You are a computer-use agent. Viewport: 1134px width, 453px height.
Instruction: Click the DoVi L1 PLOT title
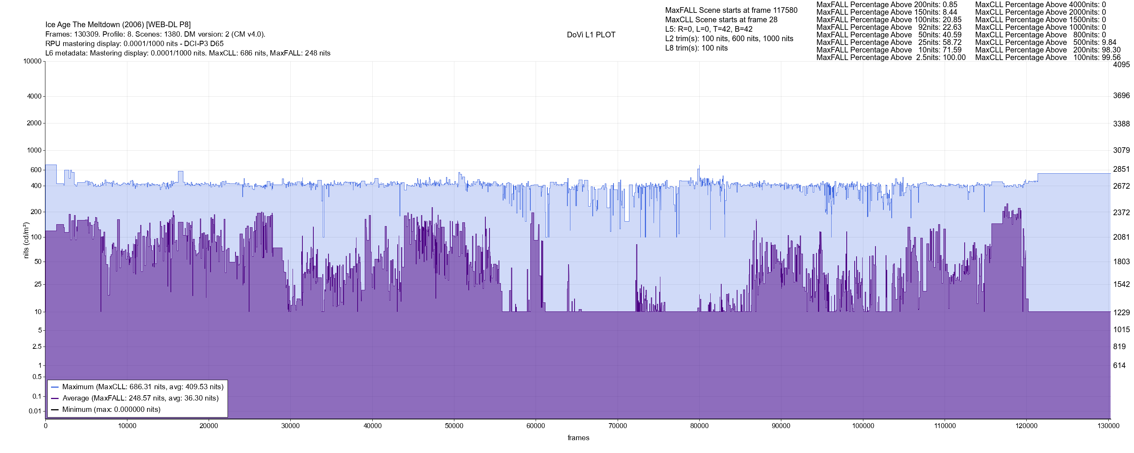pyautogui.click(x=591, y=35)
